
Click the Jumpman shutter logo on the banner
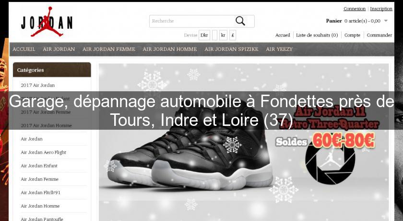pyautogui.click(x=330, y=160)
